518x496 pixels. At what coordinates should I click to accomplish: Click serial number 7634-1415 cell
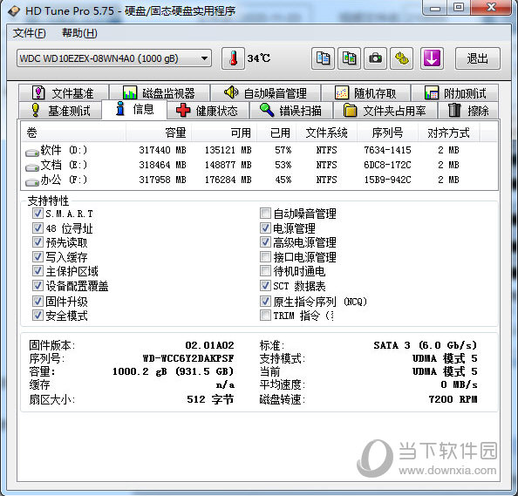pyautogui.click(x=387, y=150)
